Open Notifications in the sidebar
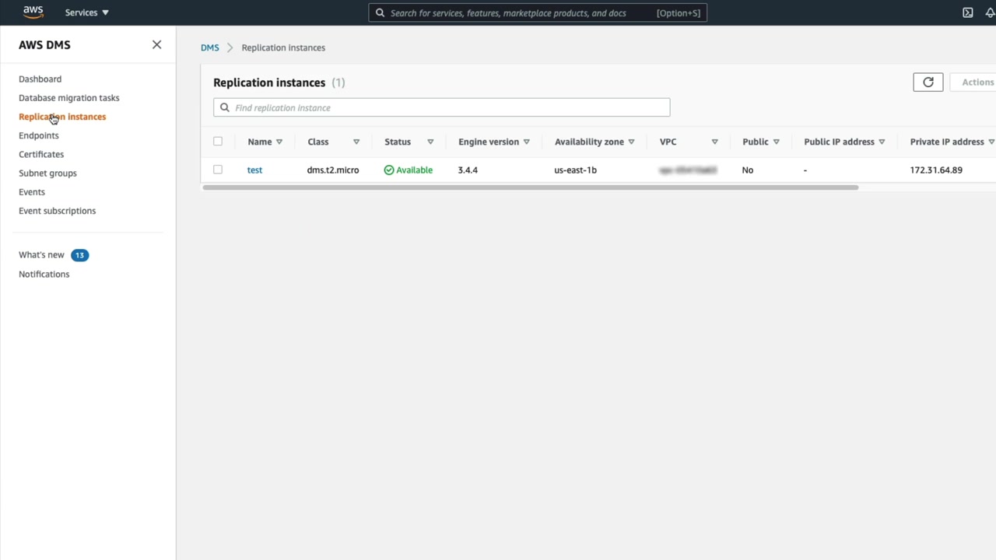 44,274
